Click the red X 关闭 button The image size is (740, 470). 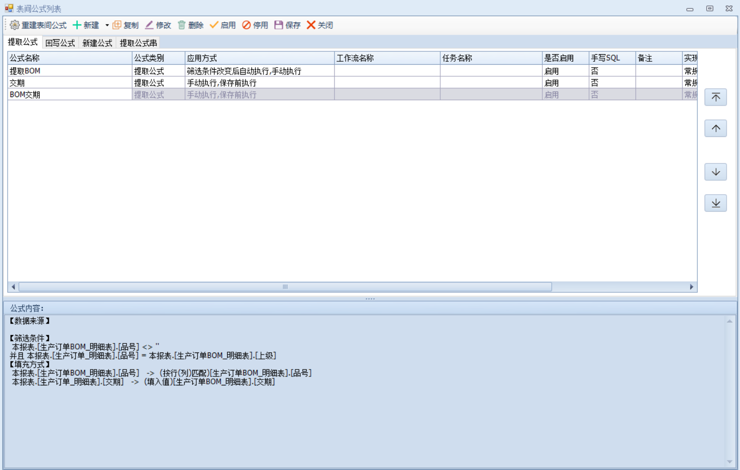311,25
